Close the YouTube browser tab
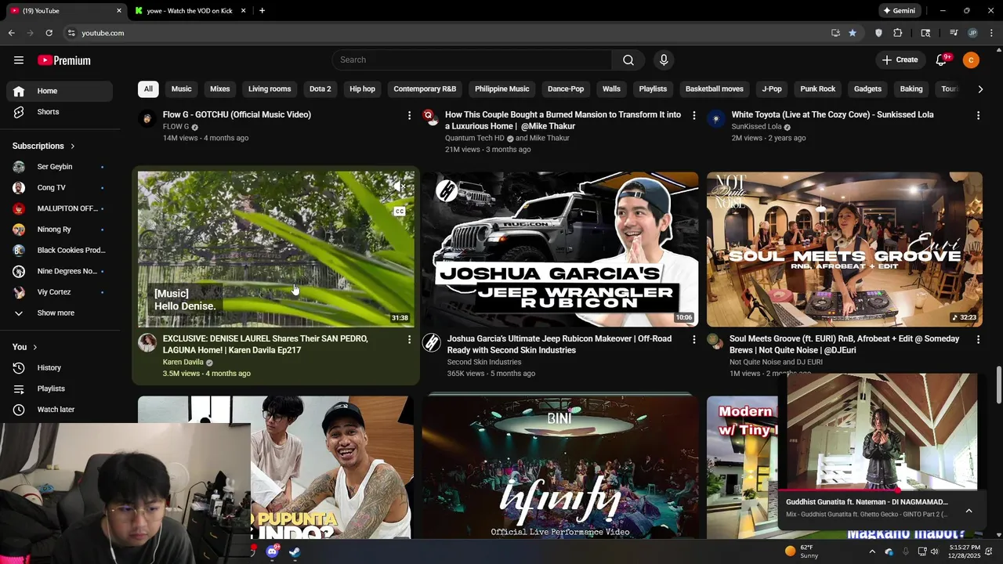Image resolution: width=1003 pixels, height=564 pixels. click(x=119, y=11)
